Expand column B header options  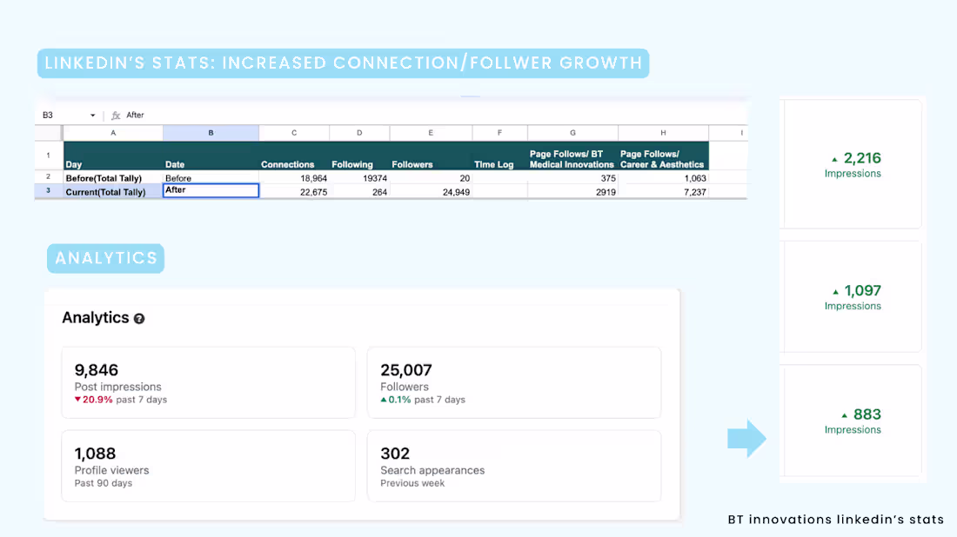tap(211, 133)
